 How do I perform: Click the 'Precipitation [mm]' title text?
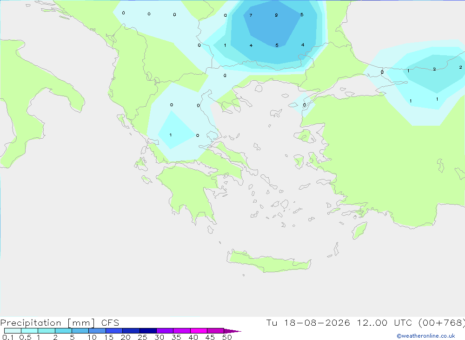[47, 323]
